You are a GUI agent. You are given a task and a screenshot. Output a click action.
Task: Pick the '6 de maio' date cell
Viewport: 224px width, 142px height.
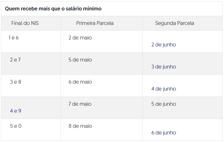click(80, 82)
